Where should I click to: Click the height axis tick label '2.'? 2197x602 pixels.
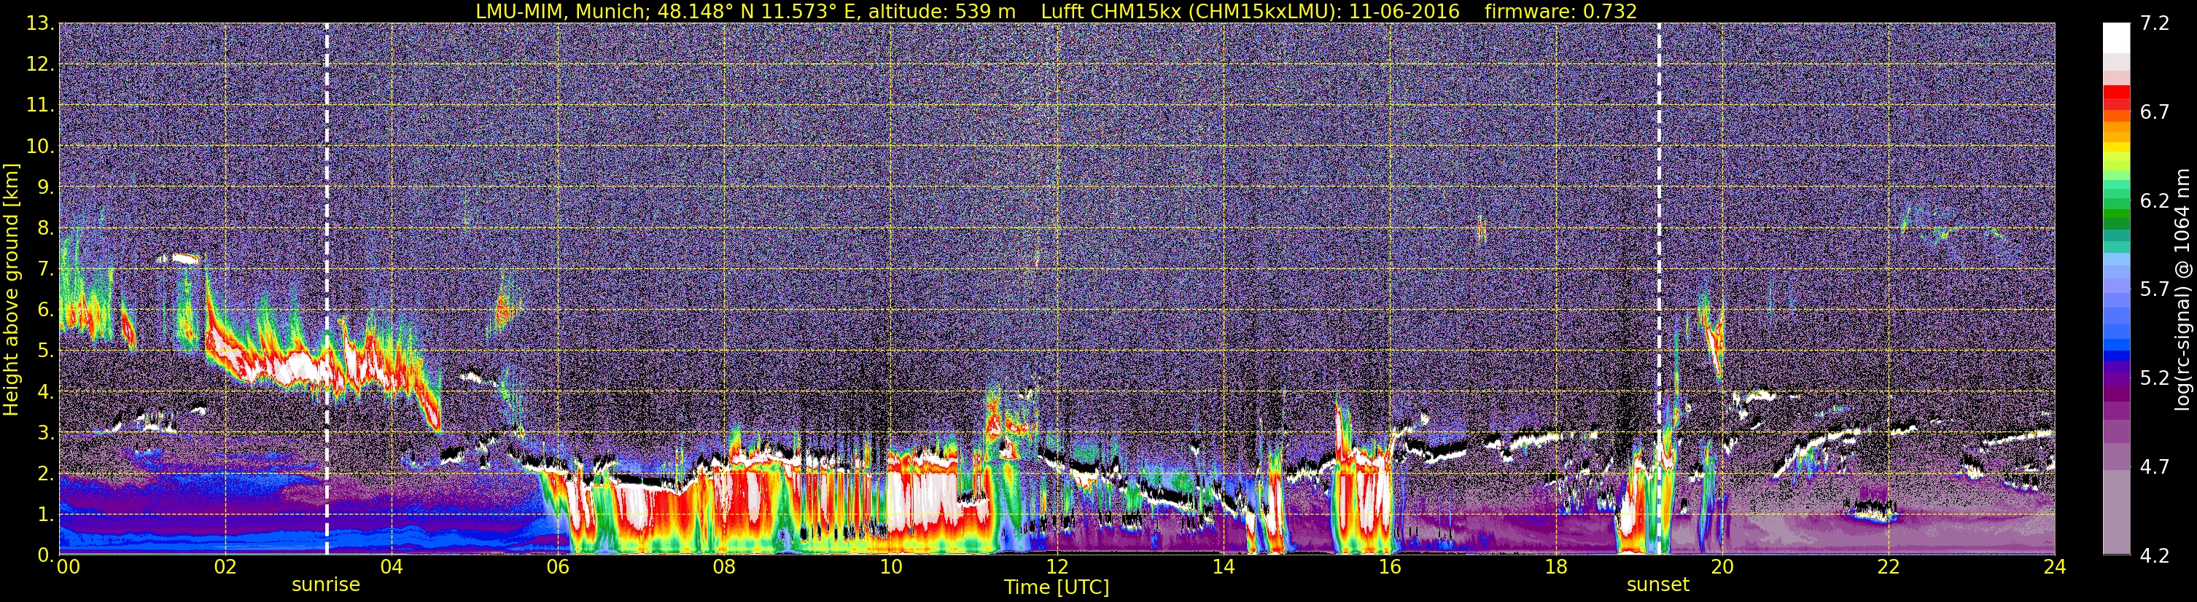45,473
